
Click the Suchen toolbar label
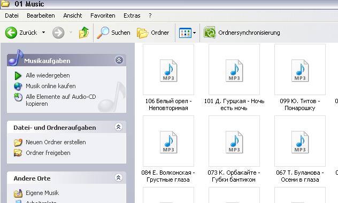121,33
